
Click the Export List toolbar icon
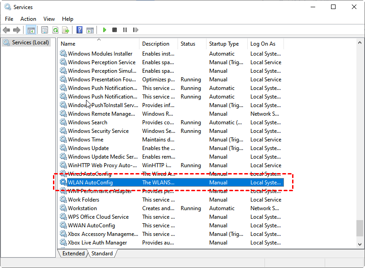click(x=66, y=30)
